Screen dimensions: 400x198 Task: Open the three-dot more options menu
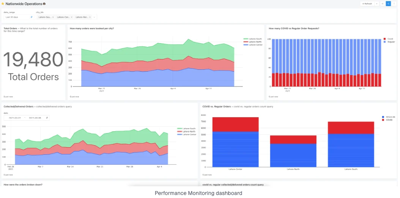coord(394,3)
